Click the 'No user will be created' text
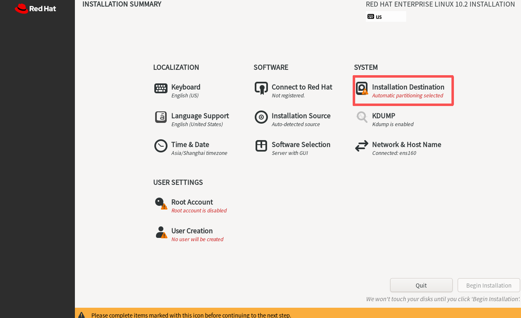 (x=197, y=239)
